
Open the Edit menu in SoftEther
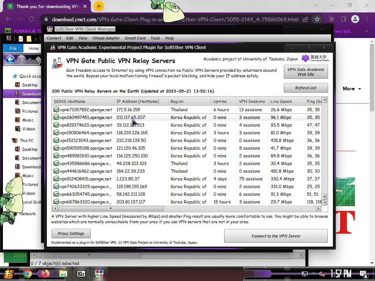[x=70, y=38]
